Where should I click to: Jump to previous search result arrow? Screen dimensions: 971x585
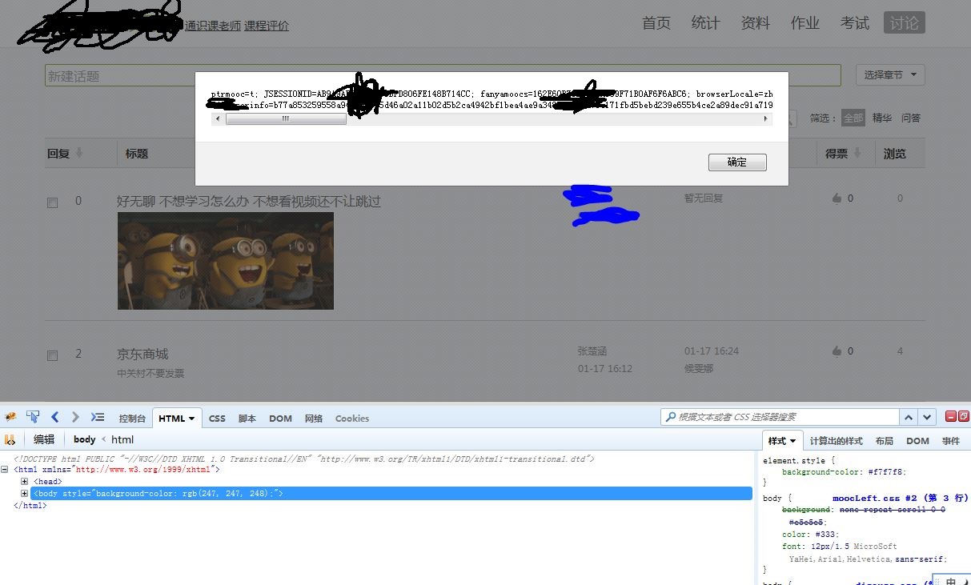909,417
